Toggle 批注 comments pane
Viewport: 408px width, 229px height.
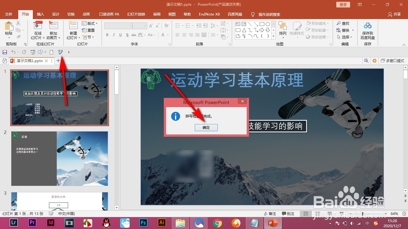coord(288,214)
